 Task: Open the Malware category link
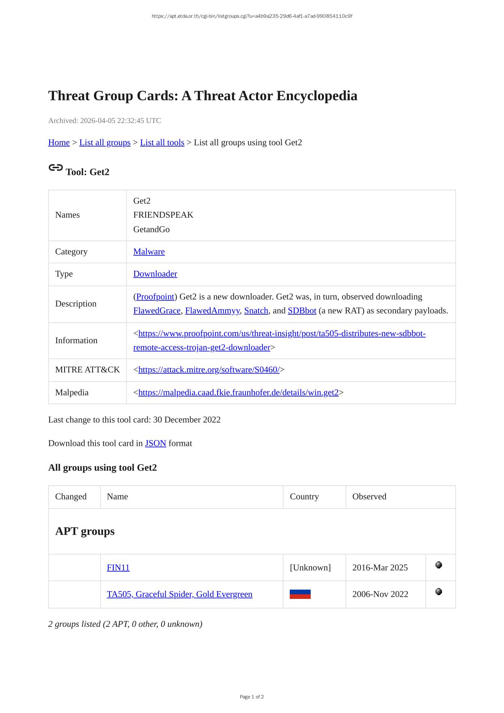coord(149,252)
